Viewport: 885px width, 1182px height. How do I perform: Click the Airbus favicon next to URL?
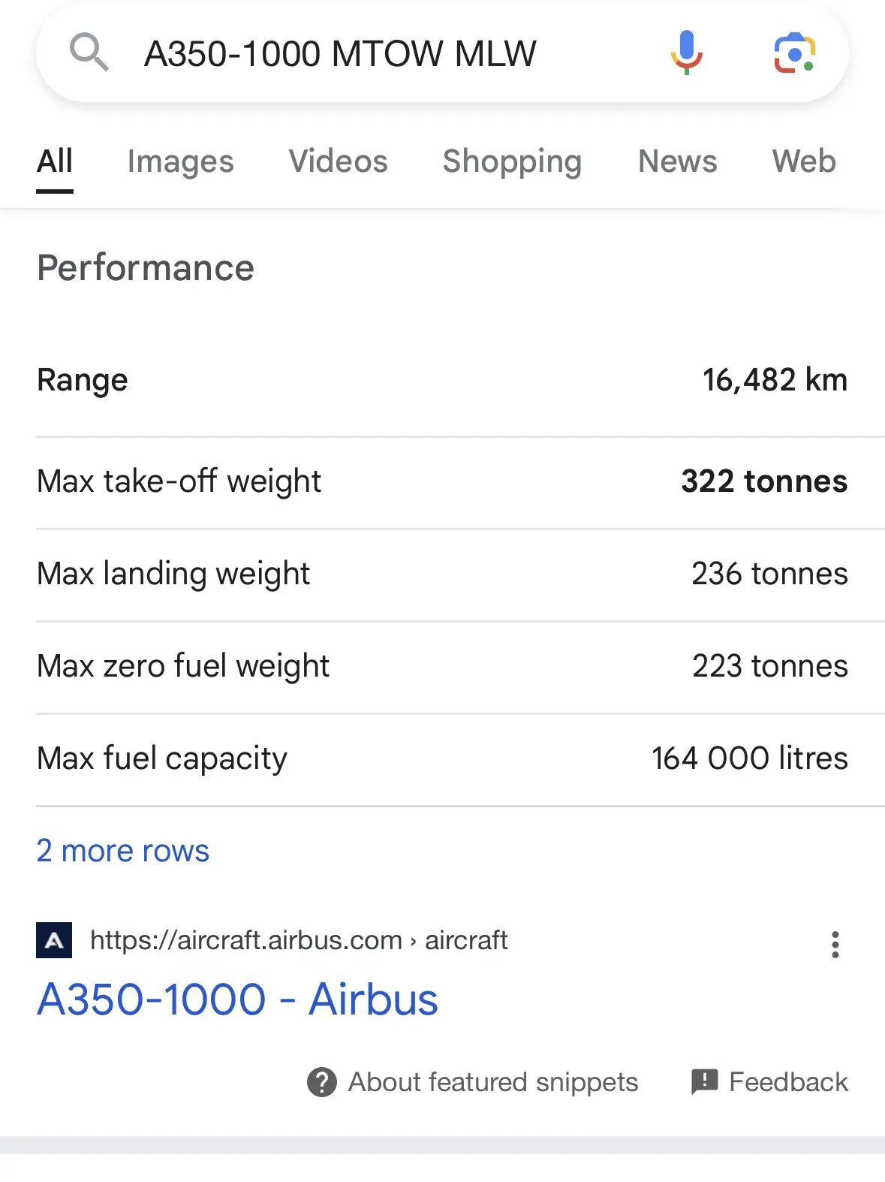coord(54,940)
